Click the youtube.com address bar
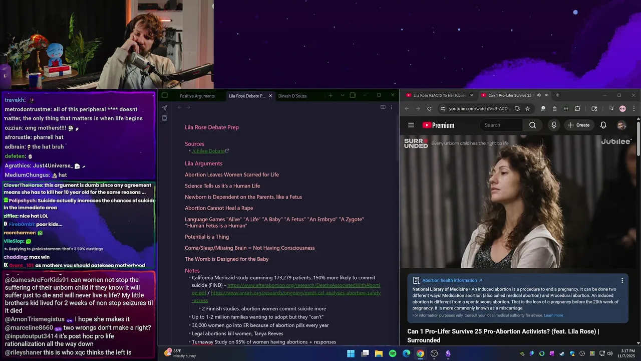Image resolution: width=641 pixels, height=361 pixels. click(x=480, y=108)
